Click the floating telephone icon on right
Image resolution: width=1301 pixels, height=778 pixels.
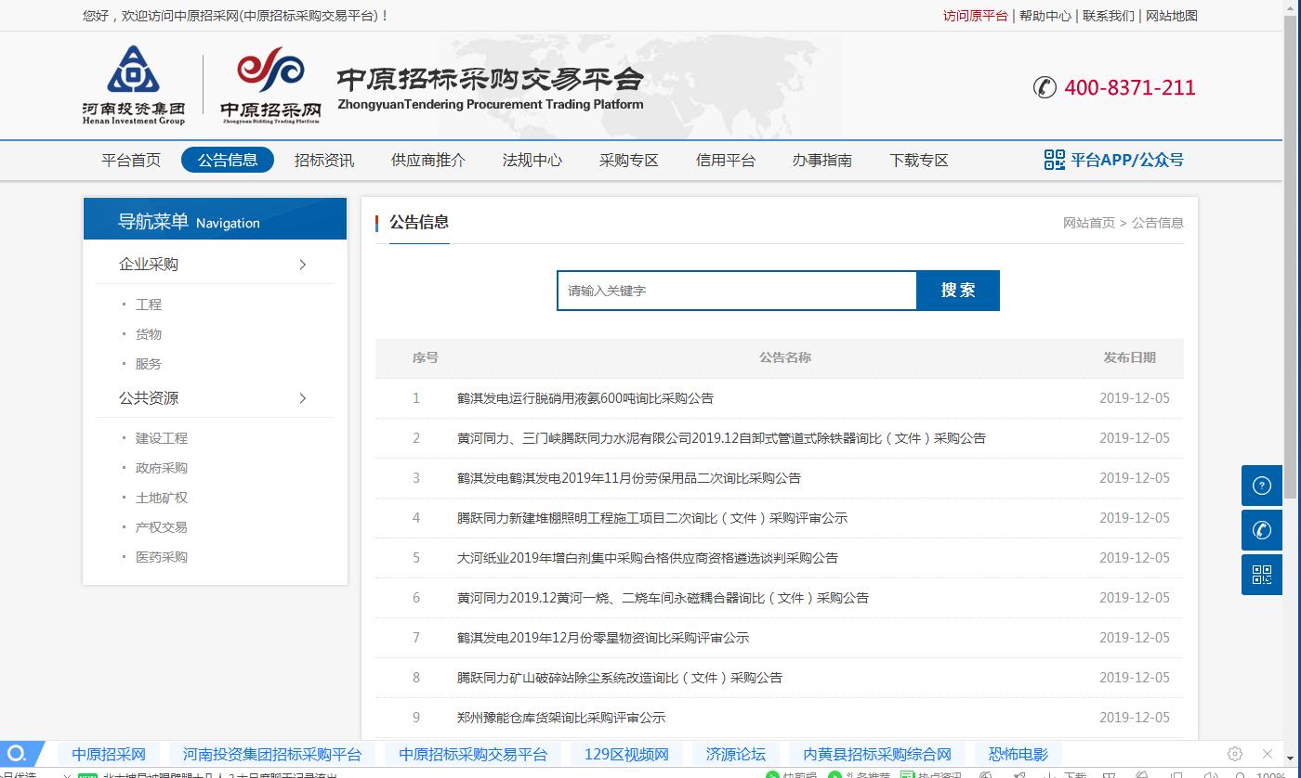tap(1261, 530)
